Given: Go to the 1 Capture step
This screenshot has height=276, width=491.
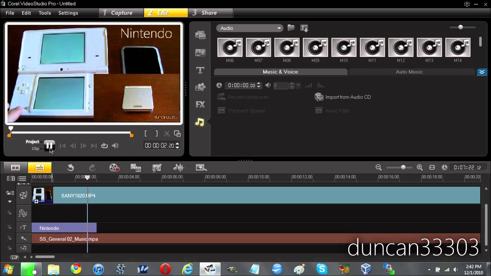Looking at the screenshot, I should [x=122, y=13].
